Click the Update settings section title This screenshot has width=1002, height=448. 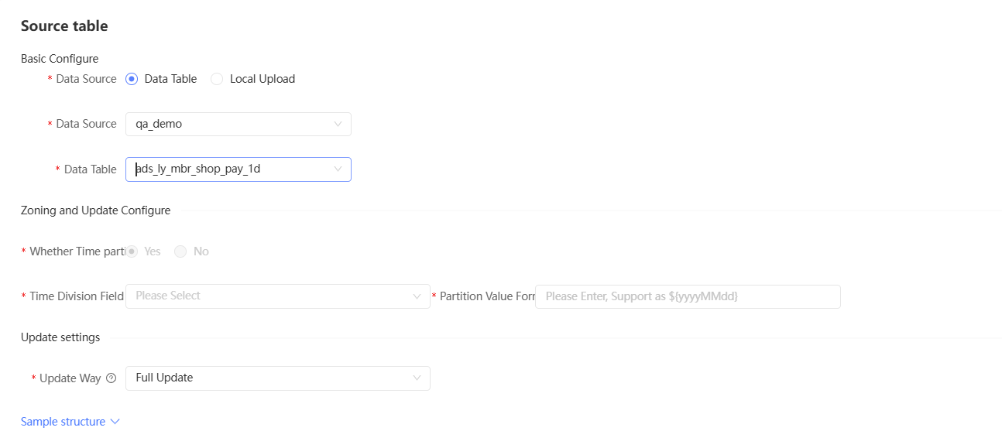60,337
